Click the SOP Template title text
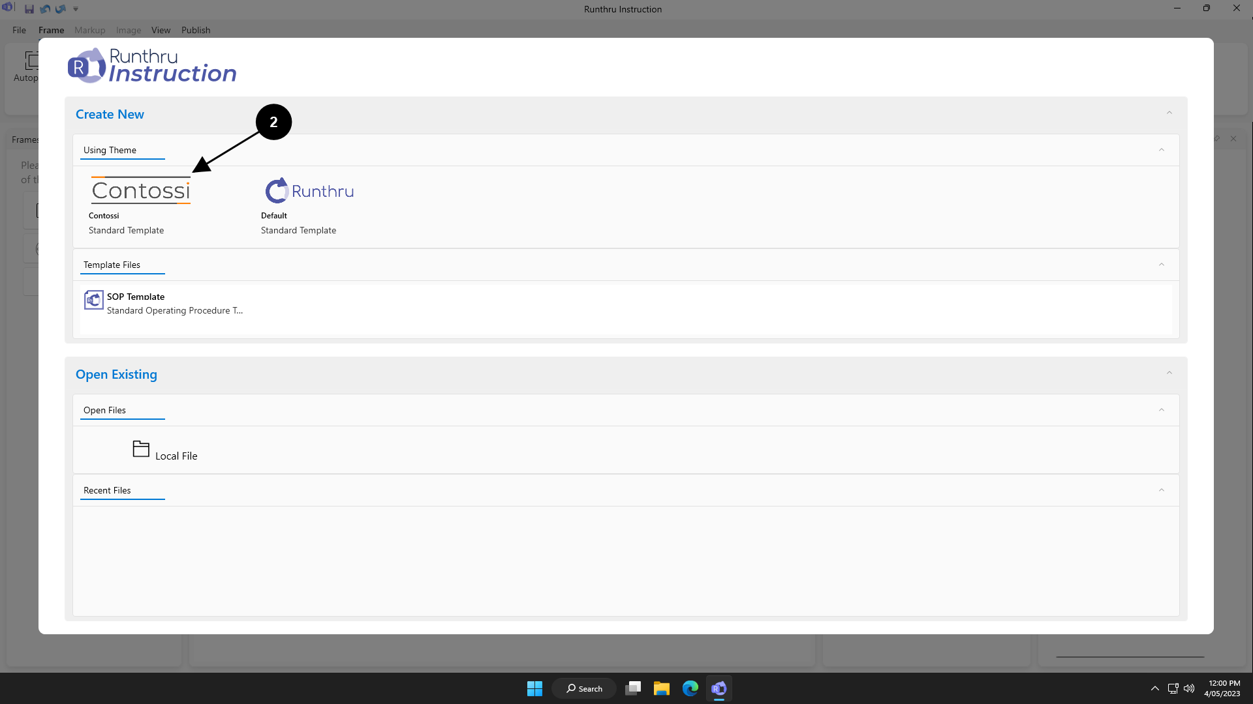The height and width of the screenshot is (704, 1253). click(x=136, y=297)
